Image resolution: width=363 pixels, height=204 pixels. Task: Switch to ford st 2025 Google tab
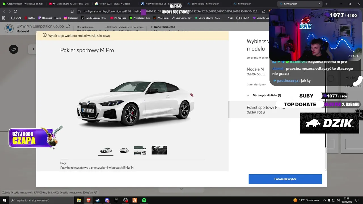pos(115,4)
